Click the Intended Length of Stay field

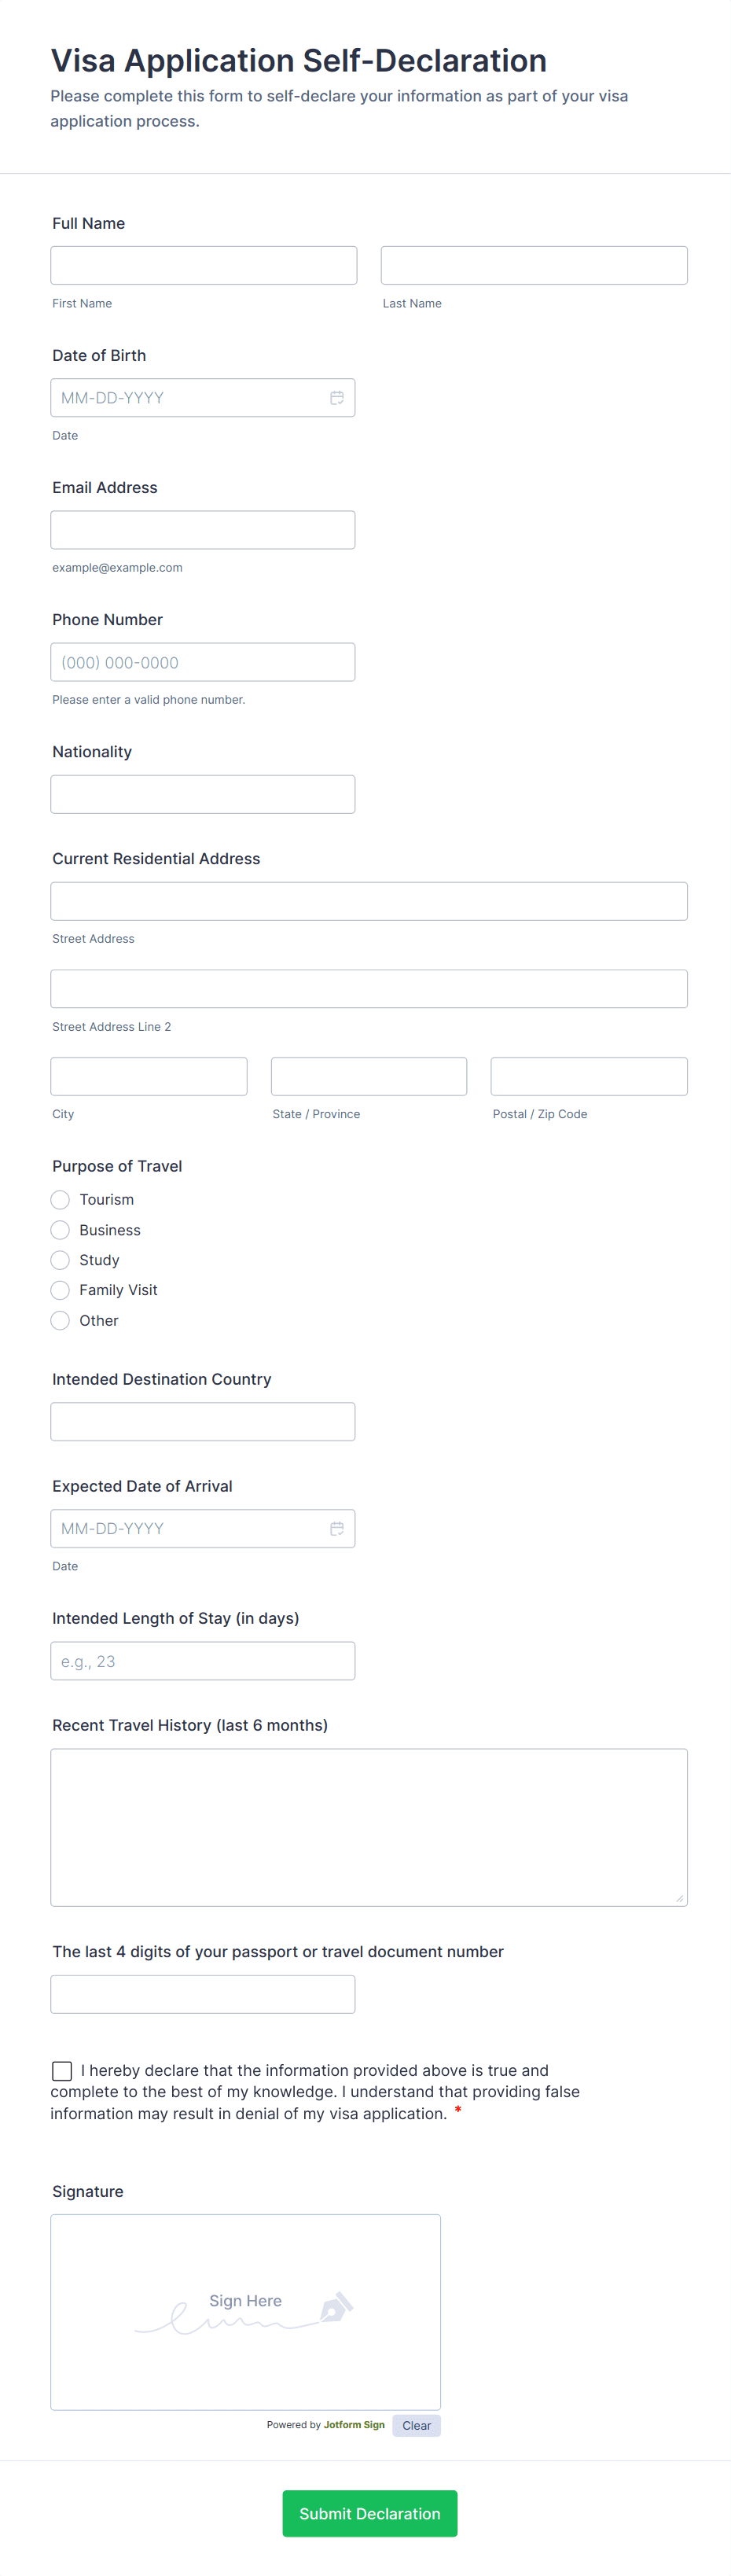(x=203, y=1661)
